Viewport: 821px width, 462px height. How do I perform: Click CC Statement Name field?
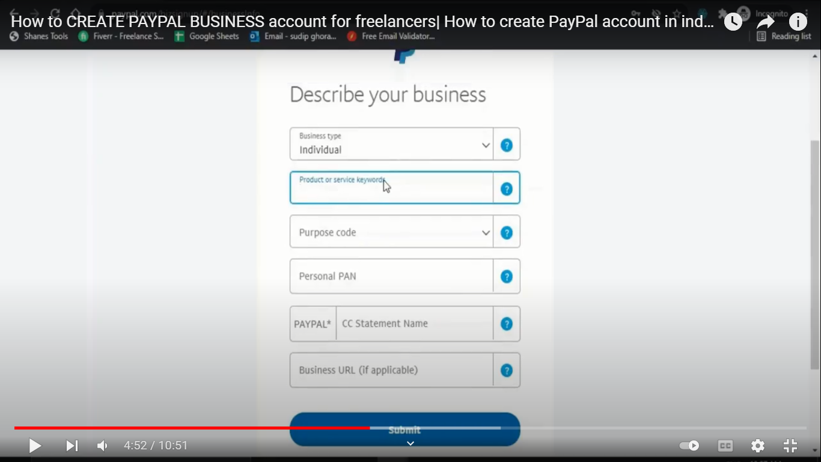415,324
